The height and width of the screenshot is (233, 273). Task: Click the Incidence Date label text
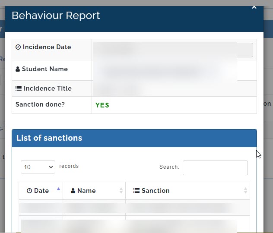click(47, 47)
